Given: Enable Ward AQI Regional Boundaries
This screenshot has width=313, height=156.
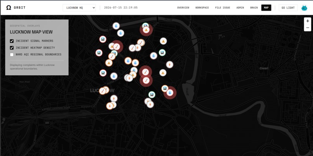Looking at the screenshot, I should 12,54.
